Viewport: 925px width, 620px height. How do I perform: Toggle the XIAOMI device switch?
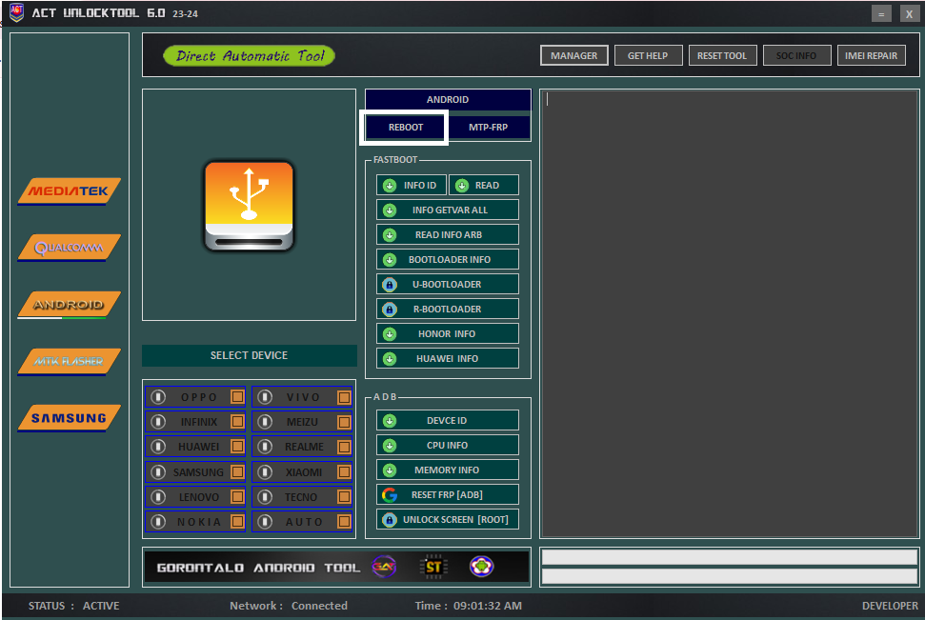[x=265, y=472]
